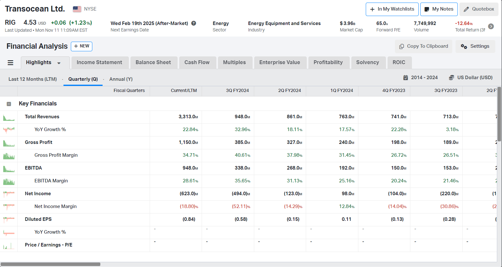Click the US flag icon next to NYSE

[x=77, y=9]
